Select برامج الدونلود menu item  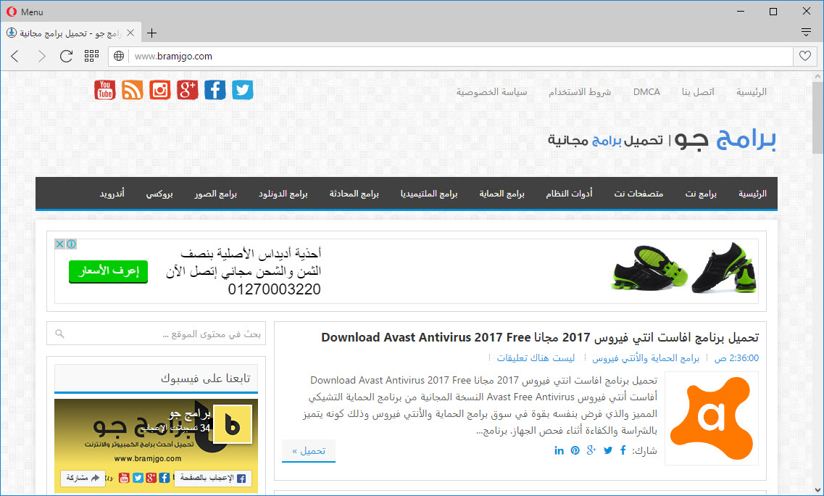(x=283, y=194)
